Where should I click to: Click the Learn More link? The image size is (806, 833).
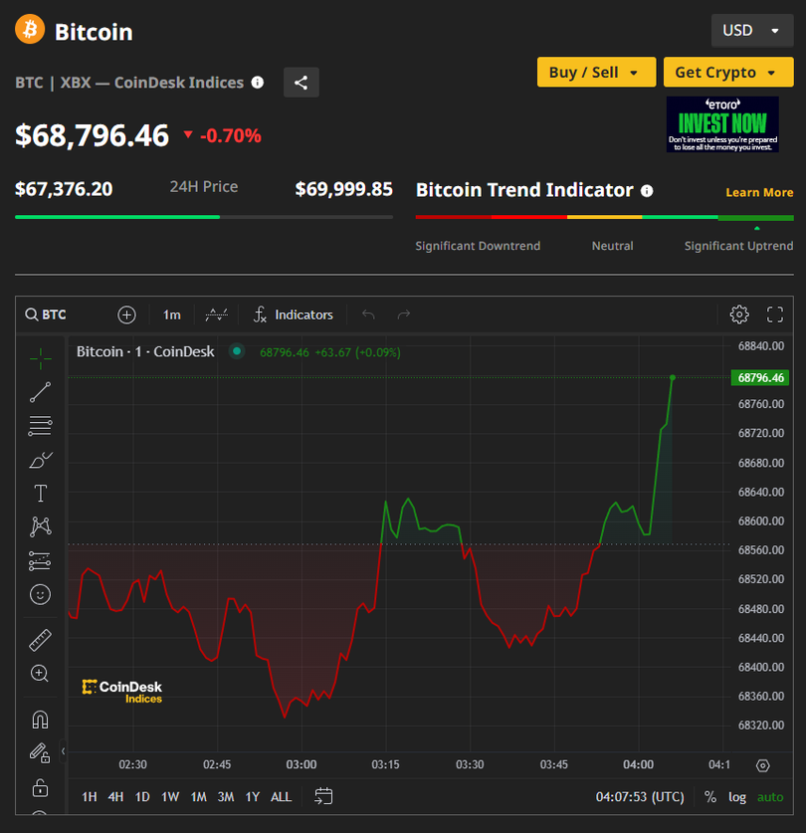click(759, 192)
